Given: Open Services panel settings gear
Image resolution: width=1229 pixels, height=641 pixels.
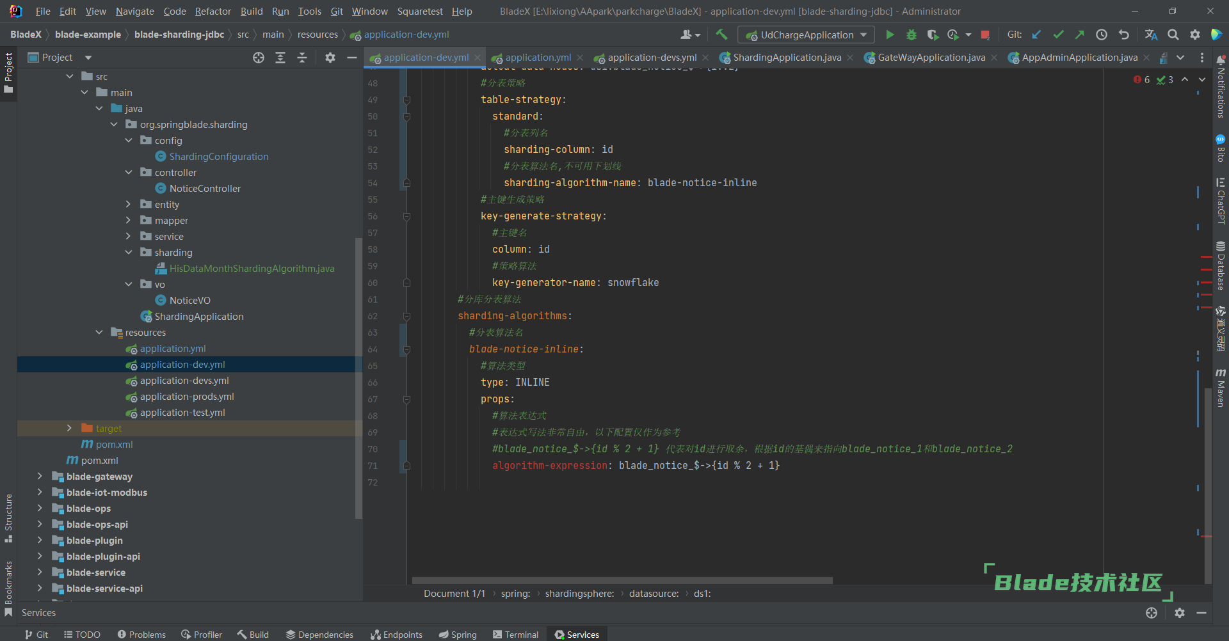Looking at the screenshot, I should pos(1180,613).
